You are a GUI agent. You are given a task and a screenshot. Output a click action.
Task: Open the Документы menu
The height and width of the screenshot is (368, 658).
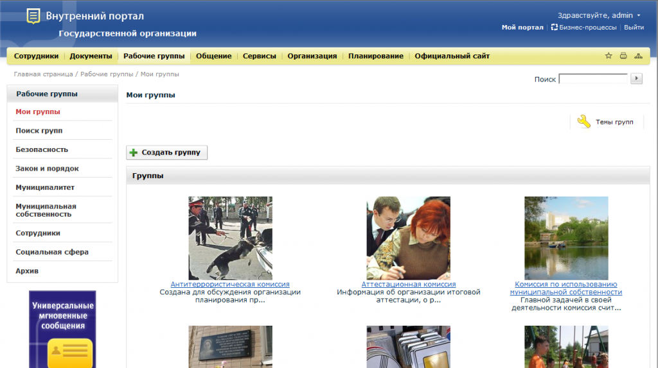[x=91, y=56]
